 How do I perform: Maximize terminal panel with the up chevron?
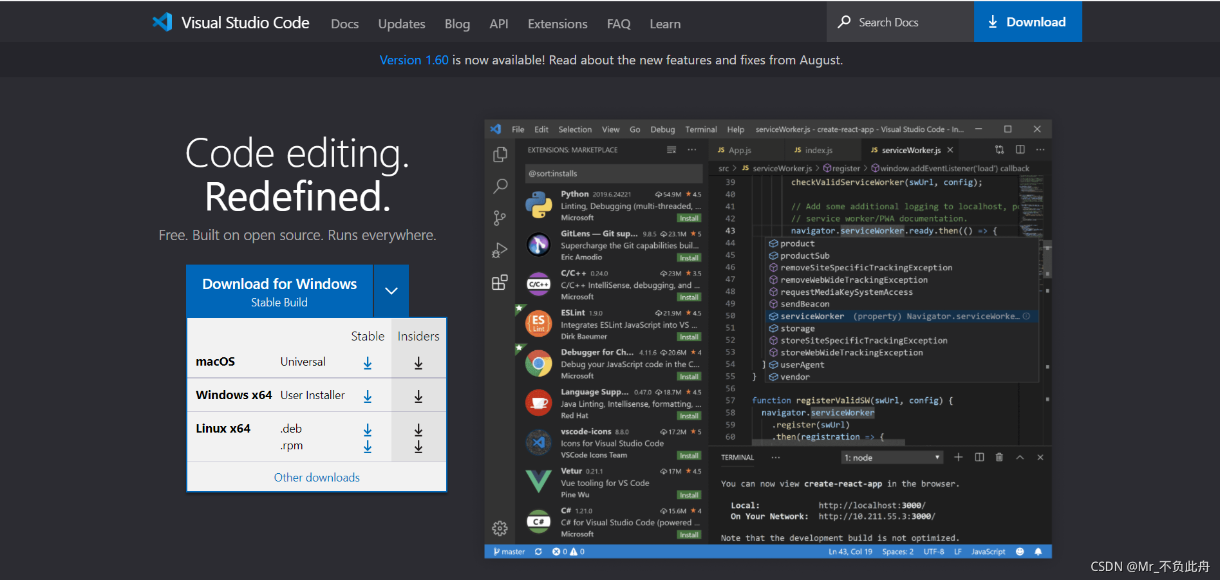1020,457
